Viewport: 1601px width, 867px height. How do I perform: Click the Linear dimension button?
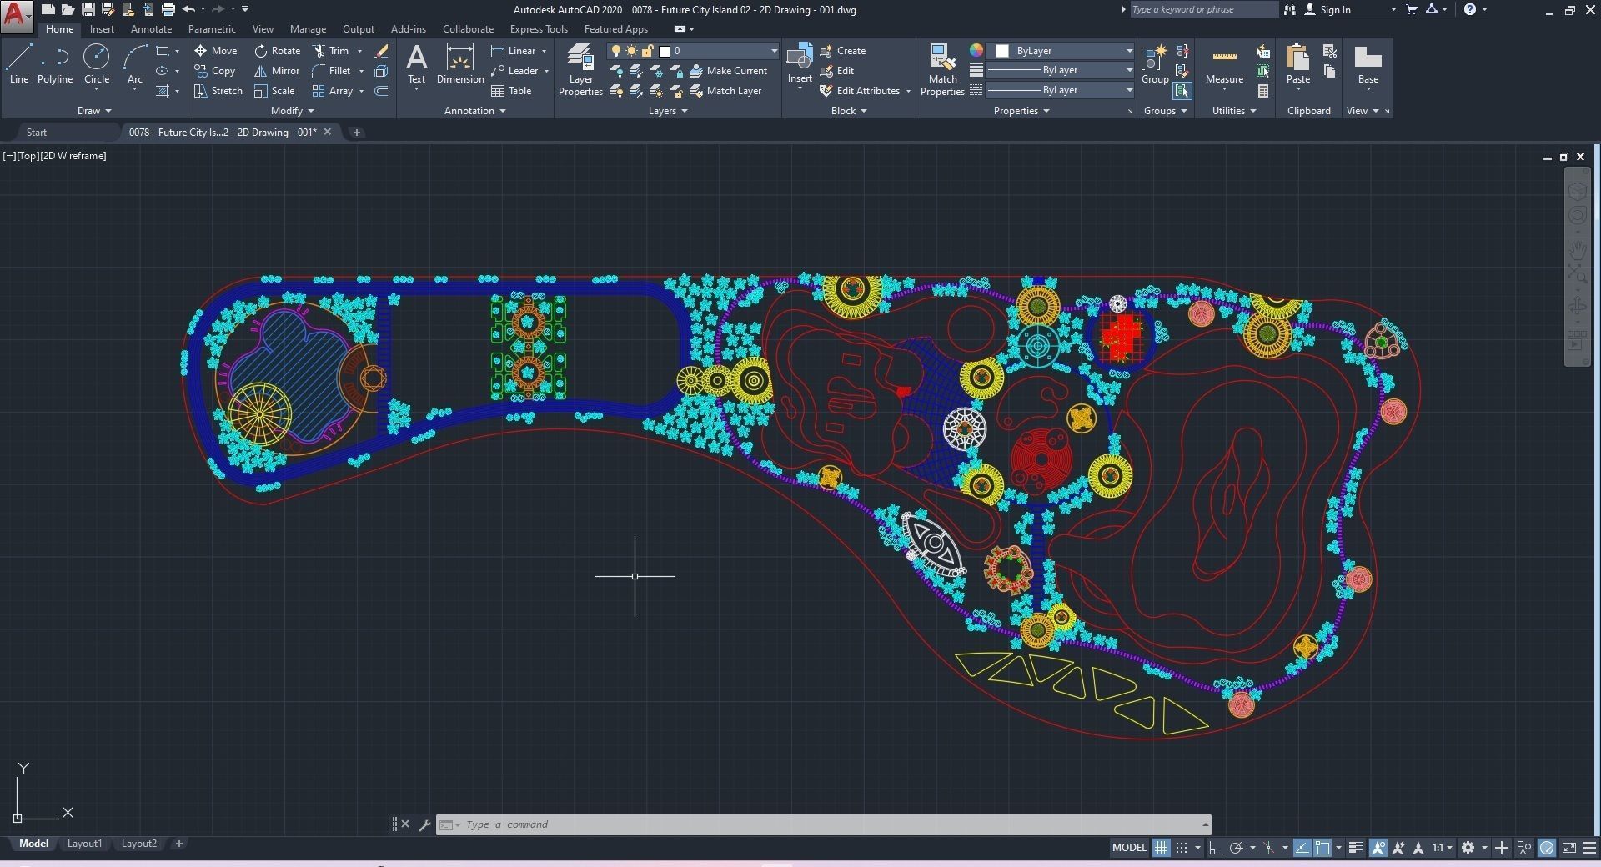[513, 51]
